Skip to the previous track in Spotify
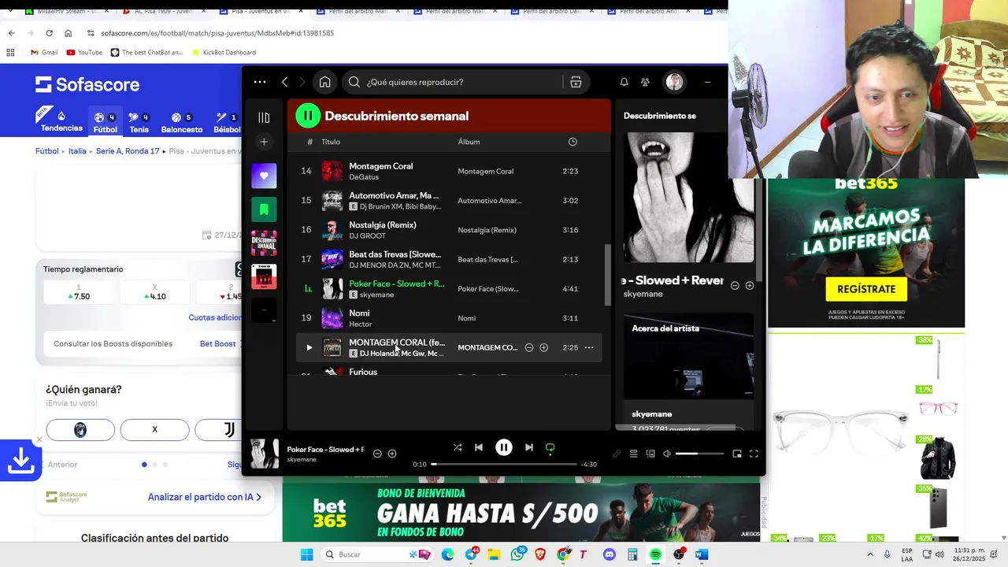Image resolution: width=1008 pixels, height=567 pixels. tap(479, 447)
